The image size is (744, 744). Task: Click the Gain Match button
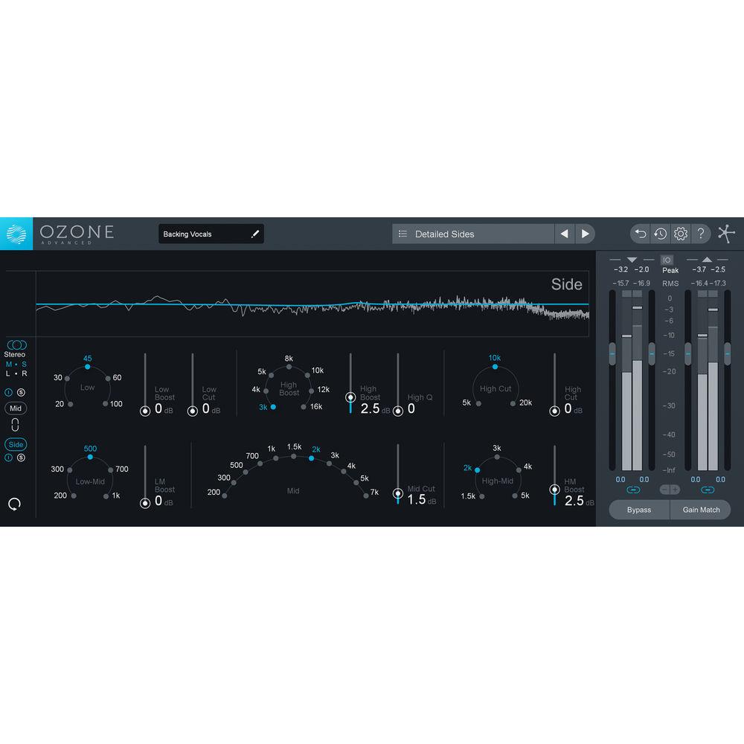pos(700,510)
